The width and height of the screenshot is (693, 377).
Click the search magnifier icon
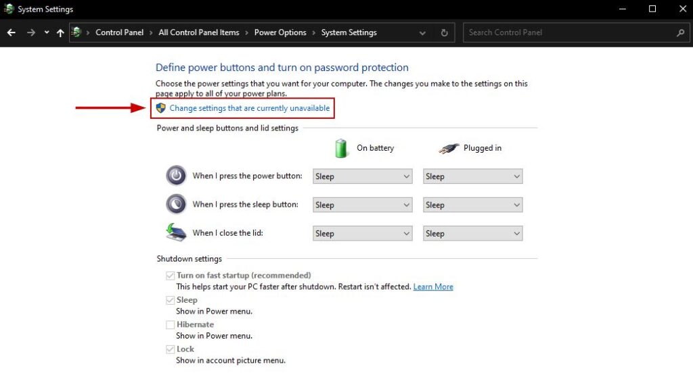(680, 32)
